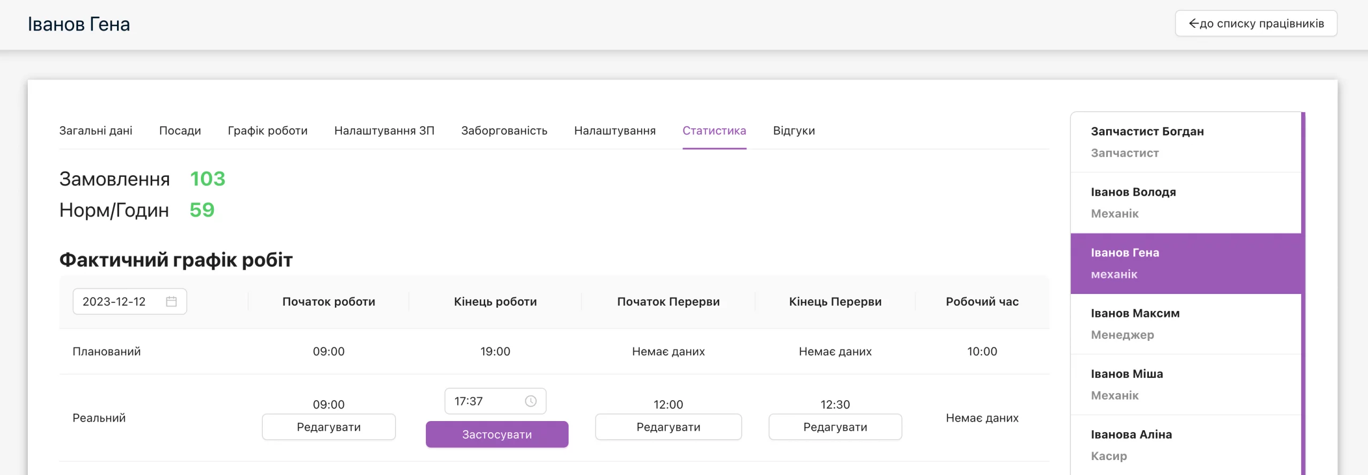Click the back arrow to employee list
This screenshot has height=475, width=1368.
[x=1194, y=24]
